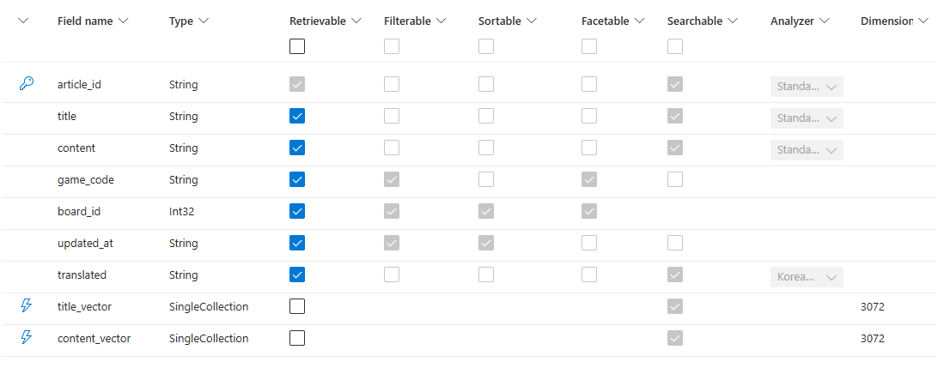The image size is (950, 368).
Task: Click the chevron beside Type column header
Action: (x=203, y=21)
